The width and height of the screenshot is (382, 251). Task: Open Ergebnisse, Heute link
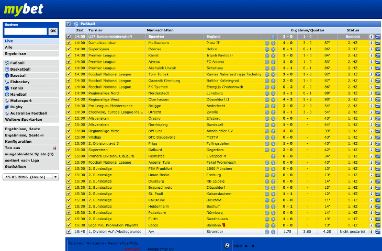[31, 129]
